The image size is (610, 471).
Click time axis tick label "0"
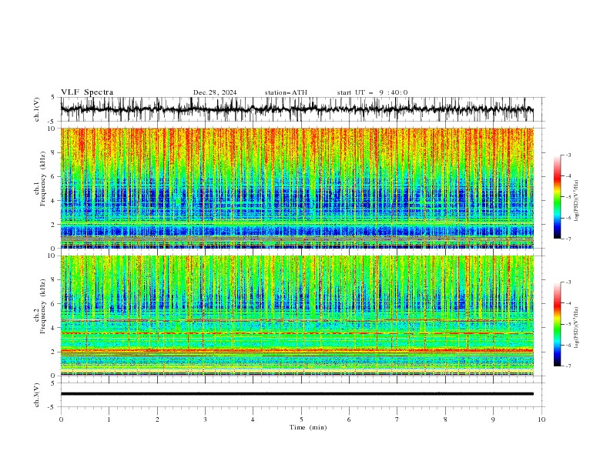pyautogui.click(x=61, y=419)
